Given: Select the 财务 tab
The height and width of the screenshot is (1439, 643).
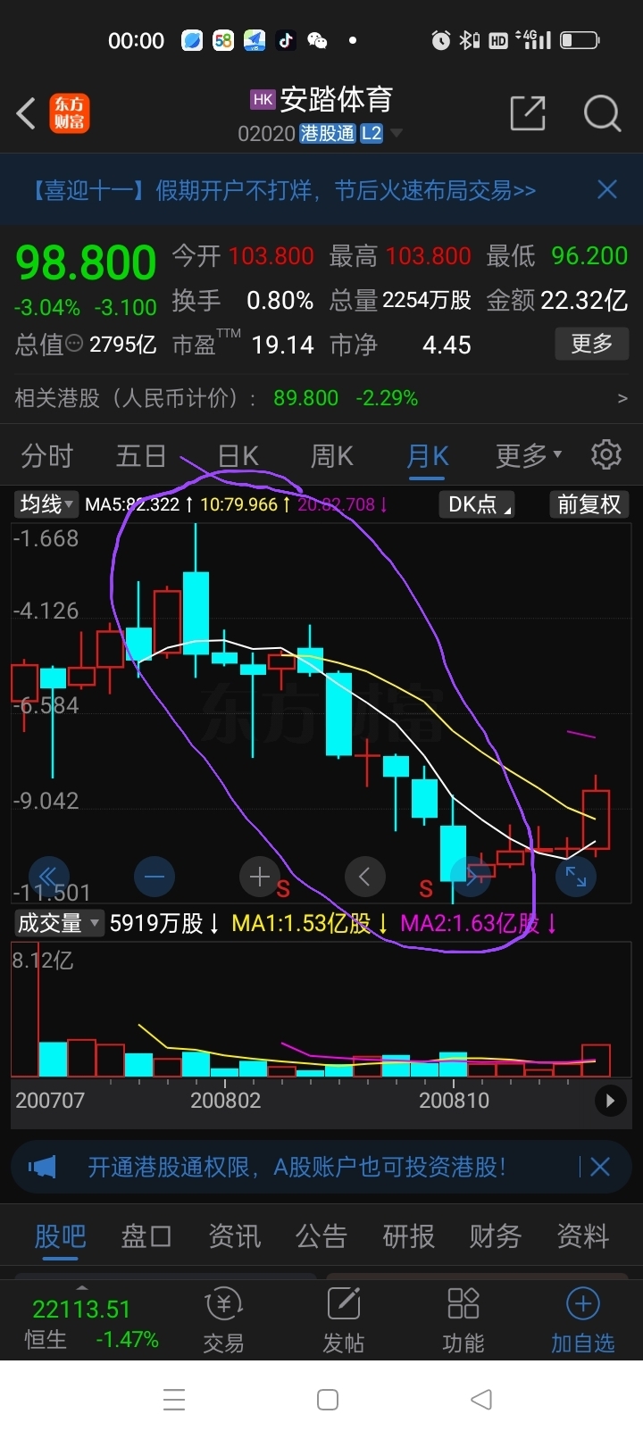Looking at the screenshot, I should pos(496,1236).
